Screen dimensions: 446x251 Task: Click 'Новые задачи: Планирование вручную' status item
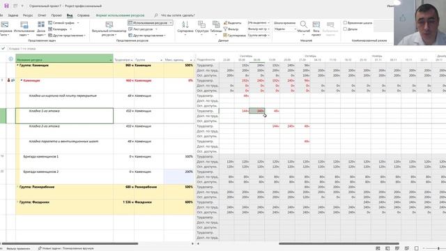pos(66,248)
